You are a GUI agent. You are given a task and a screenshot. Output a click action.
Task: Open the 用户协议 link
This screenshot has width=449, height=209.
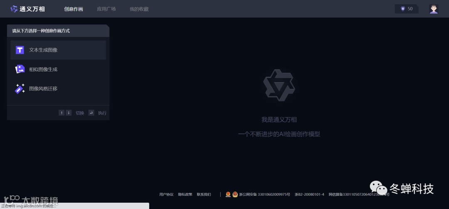tap(166, 194)
